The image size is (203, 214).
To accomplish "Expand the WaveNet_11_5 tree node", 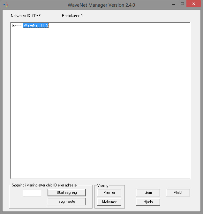I will click(13, 26).
